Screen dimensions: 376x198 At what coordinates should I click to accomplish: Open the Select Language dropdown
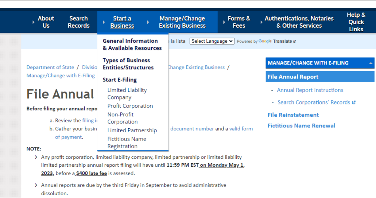coord(212,41)
